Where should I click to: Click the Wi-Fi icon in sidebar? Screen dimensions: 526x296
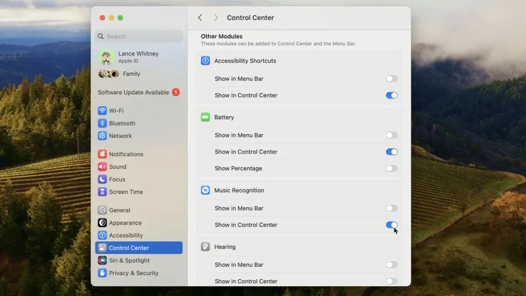pos(102,111)
